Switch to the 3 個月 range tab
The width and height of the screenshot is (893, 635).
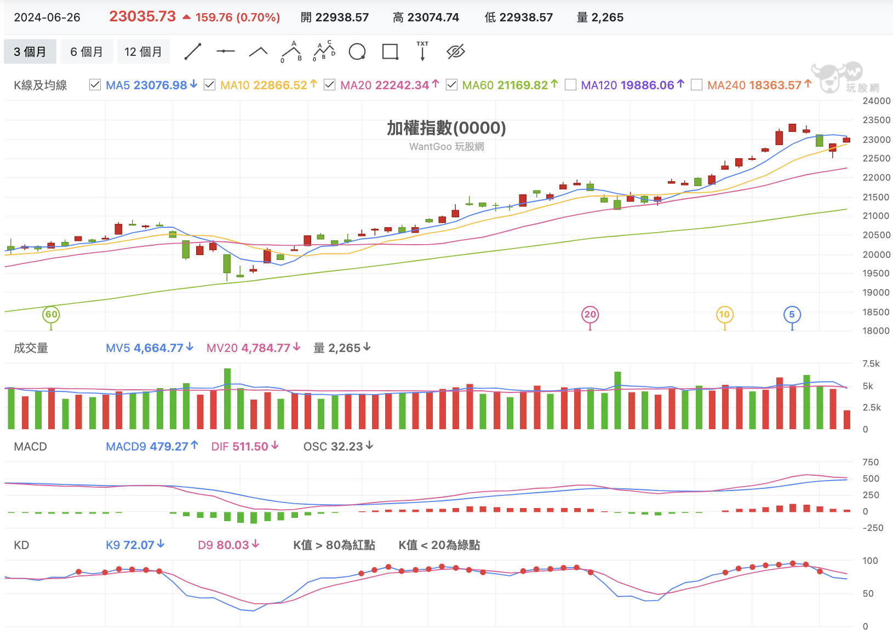[x=30, y=51]
